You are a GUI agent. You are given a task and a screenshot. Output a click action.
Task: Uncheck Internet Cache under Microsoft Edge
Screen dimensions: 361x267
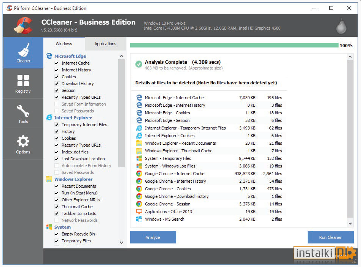(x=57, y=63)
